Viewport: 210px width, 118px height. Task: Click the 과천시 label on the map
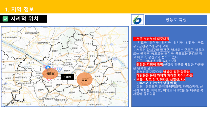[x=72, y=92]
